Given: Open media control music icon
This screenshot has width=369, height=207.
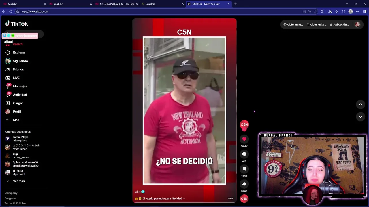Looking at the screenshot, I should point(330,11).
